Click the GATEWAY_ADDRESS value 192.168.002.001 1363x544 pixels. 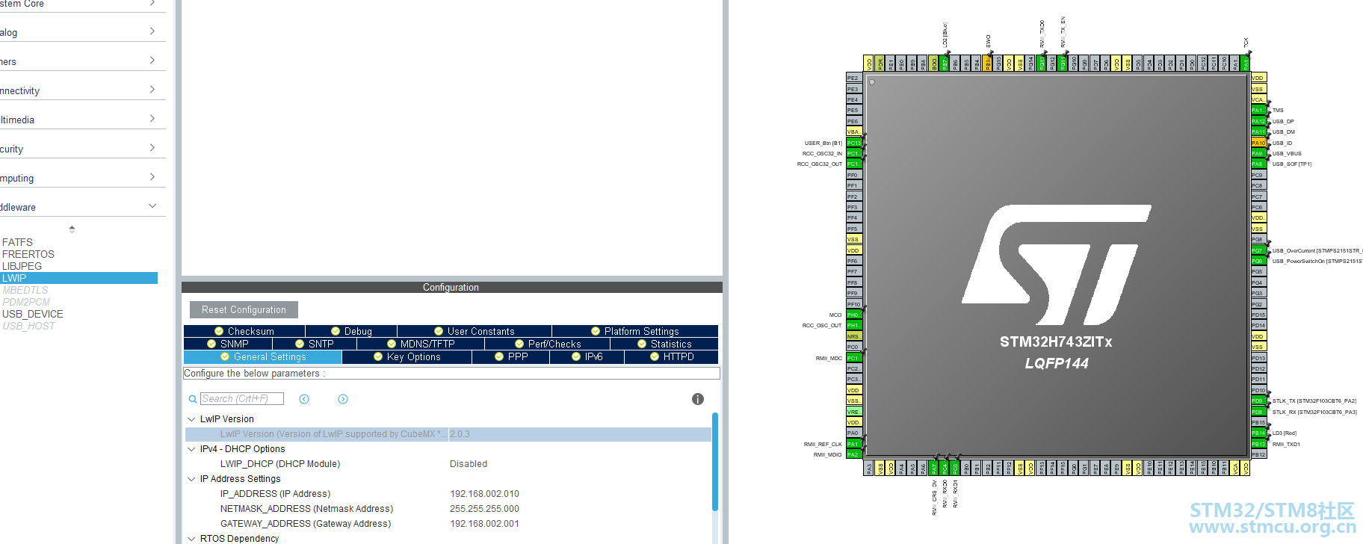click(484, 524)
